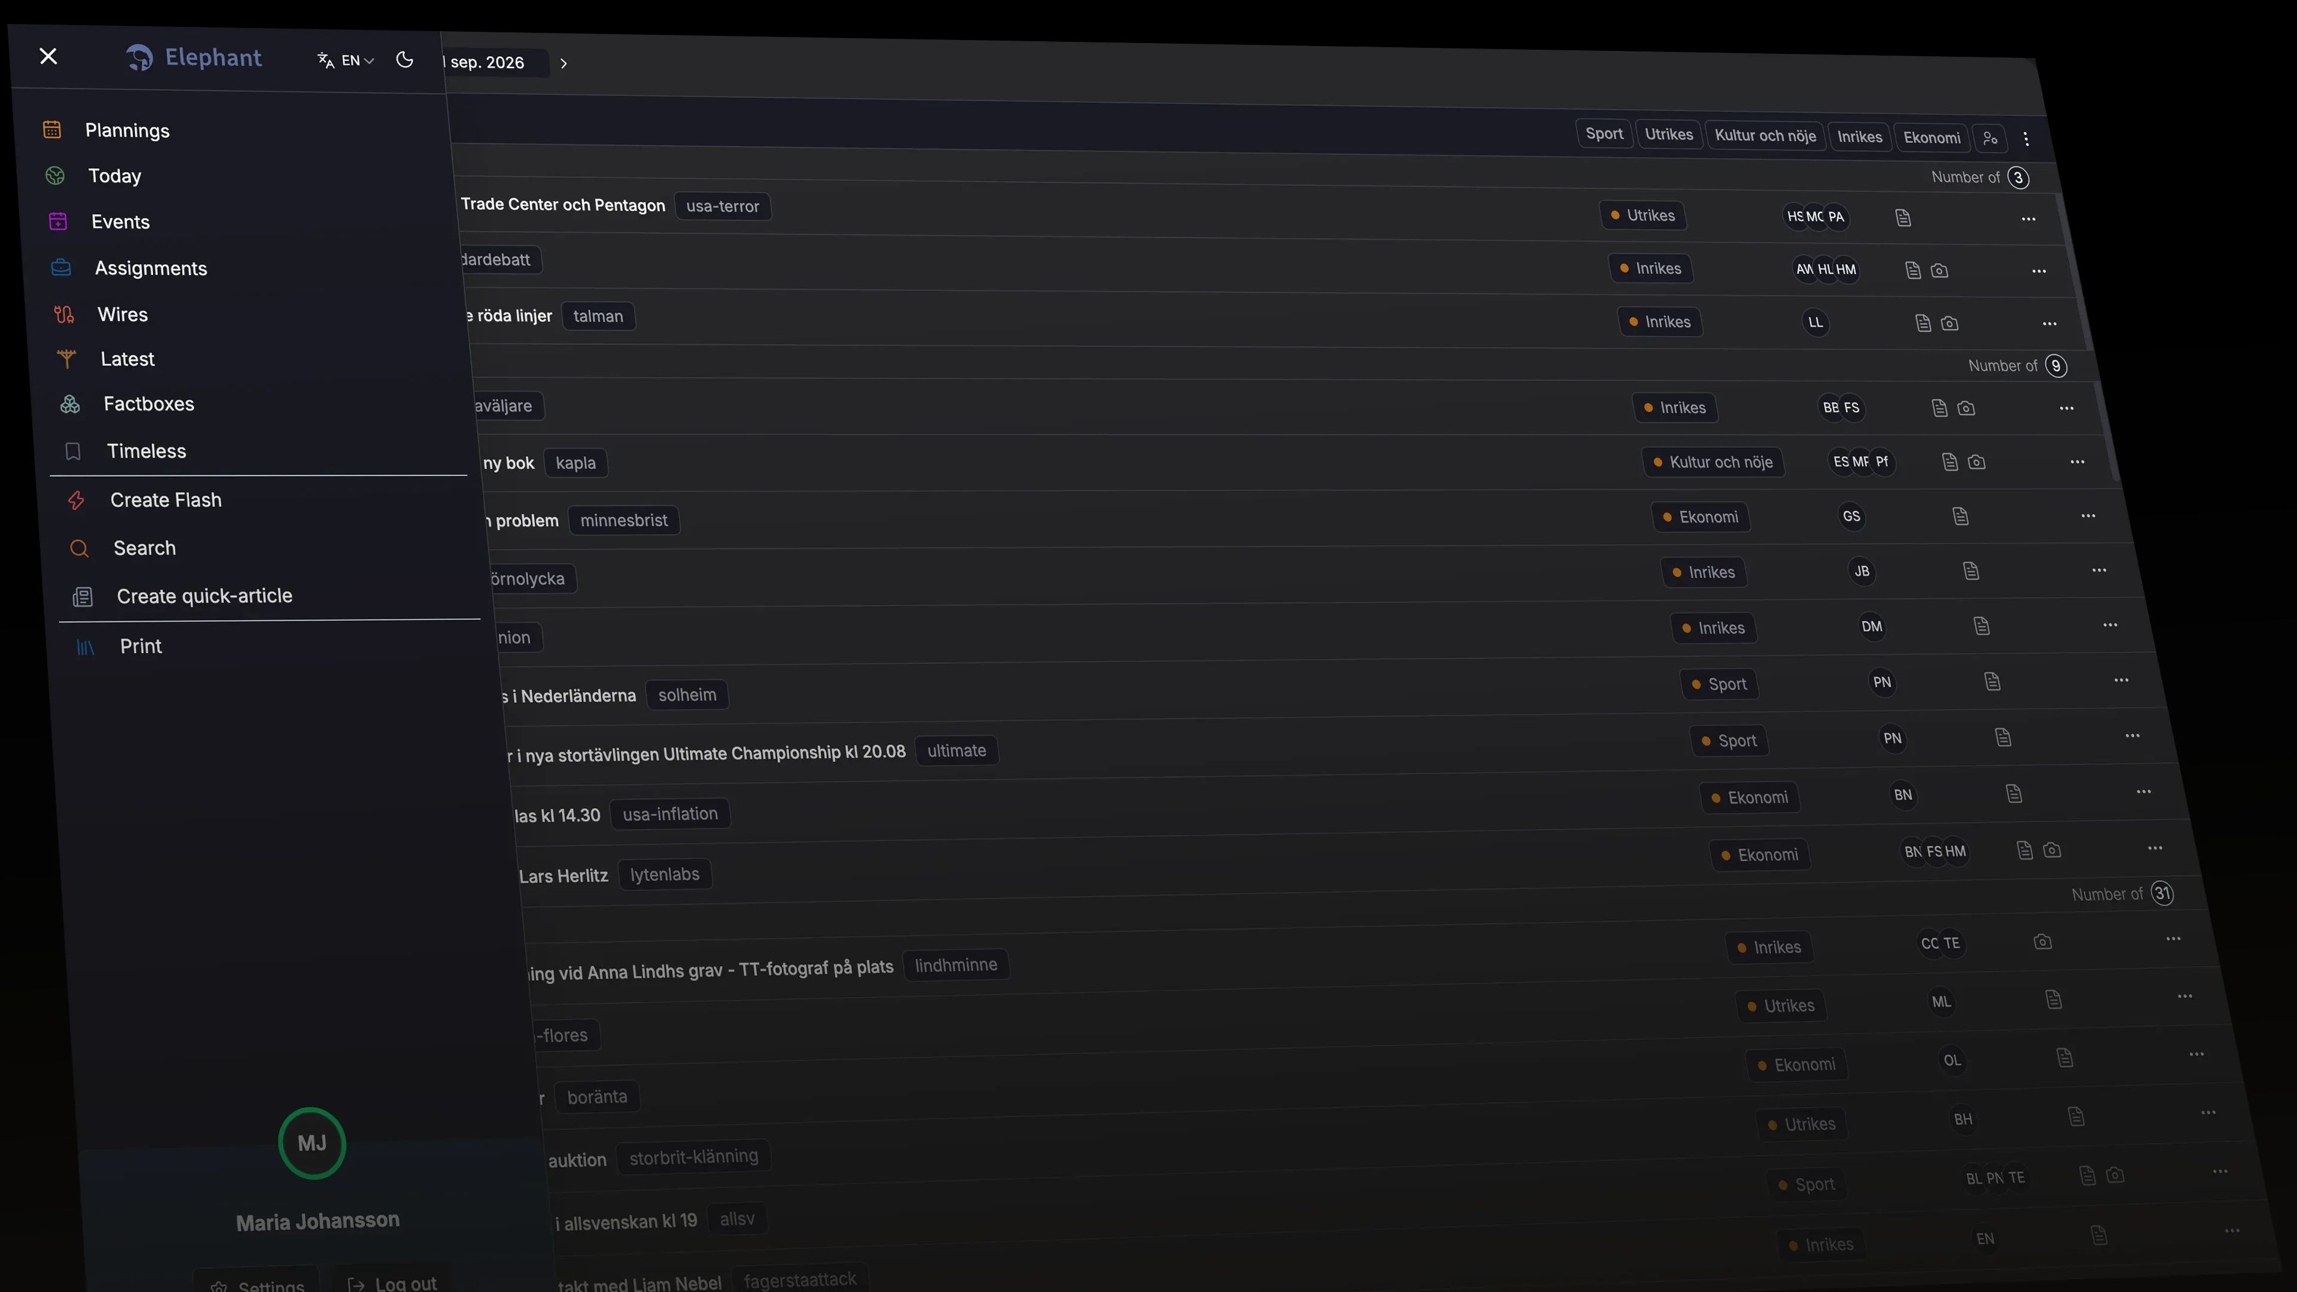Screen dimensions: 2297x1292
Task: Open the document icon in the usa-terror row
Action: (x=1903, y=218)
